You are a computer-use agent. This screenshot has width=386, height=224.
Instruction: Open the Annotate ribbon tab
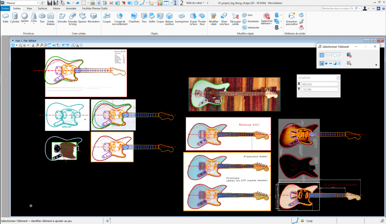(71, 9)
